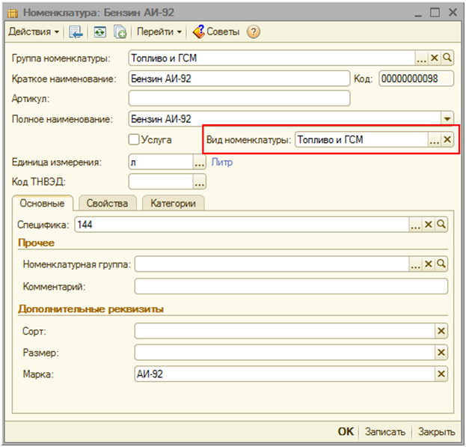Clear the Марка field value
This screenshot has height=447, width=466.
click(x=441, y=374)
